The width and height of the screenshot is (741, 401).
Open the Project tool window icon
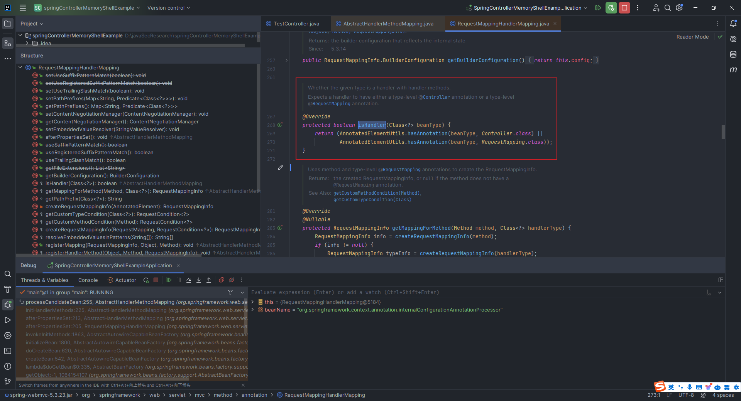click(8, 24)
